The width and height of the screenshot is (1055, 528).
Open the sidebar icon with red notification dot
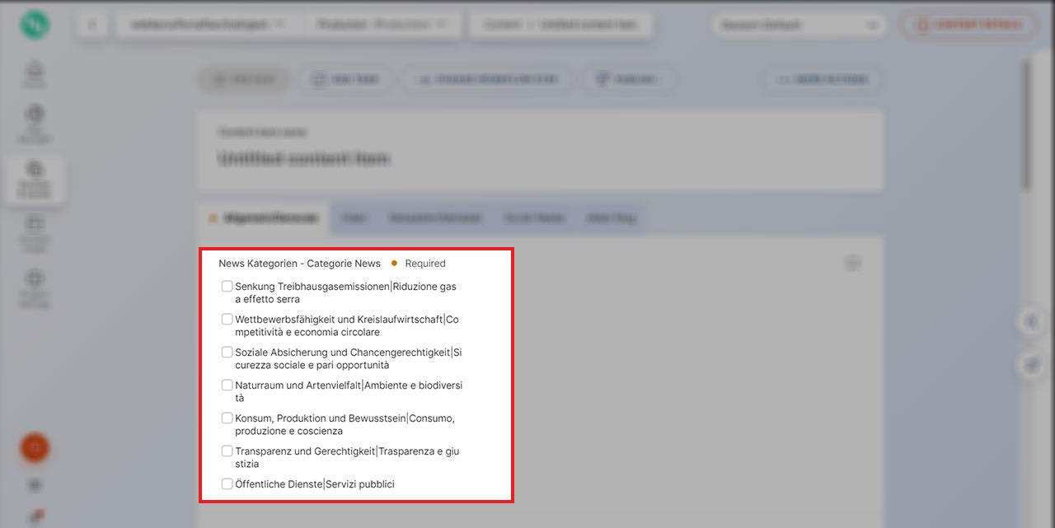pyautogui.click(x=35, y=517)
